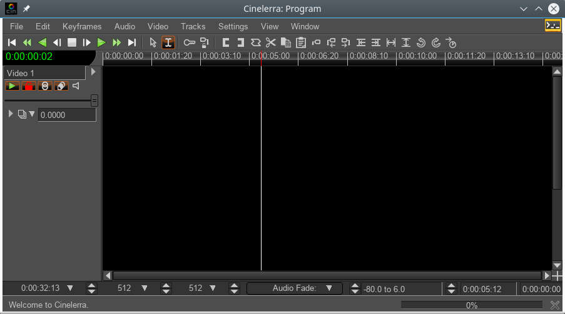Set the in-point with left bracket icon

point(225,42)
